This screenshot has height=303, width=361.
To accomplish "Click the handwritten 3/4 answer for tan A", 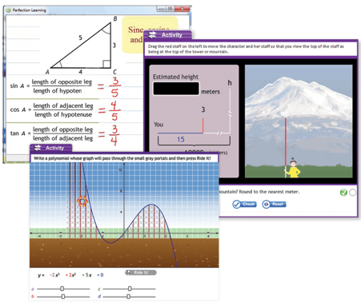I will (x=114, y=135).
